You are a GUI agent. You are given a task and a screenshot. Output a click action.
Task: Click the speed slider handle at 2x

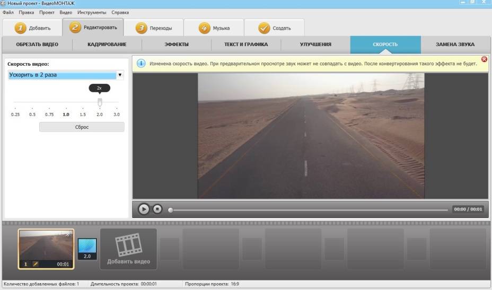(100, 102)
